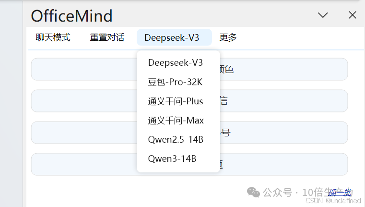
Task: Click the suggestion card ending in 颜色
Action: [x=189, y=69]
